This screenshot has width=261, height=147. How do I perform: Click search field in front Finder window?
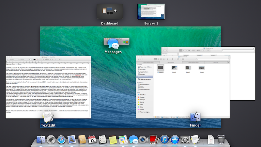(x=212, y=59)
